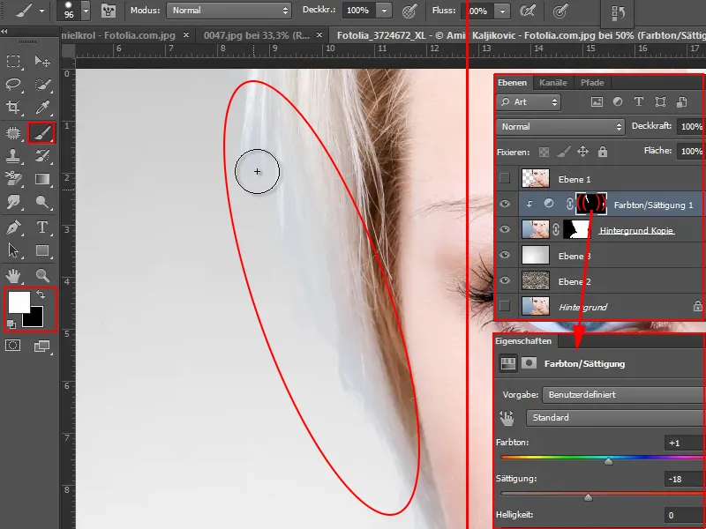The height and width of the screenshot is (529, 706).
Task: Hide the Ebene 2 layer
Action: point(505,280)
